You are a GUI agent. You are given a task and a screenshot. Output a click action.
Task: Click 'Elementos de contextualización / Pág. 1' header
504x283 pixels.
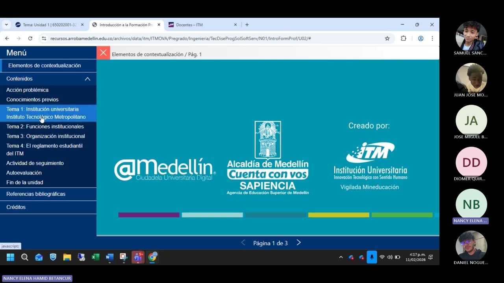[157, 54]
